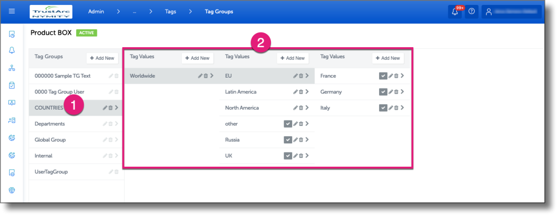Toggle the checkbox for France
Screen dimensions: 557x215
point(383,76)
